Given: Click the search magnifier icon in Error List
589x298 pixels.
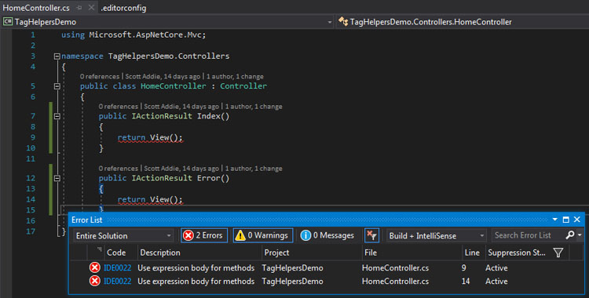Looking at the screenshot, I should click(569, 235).
